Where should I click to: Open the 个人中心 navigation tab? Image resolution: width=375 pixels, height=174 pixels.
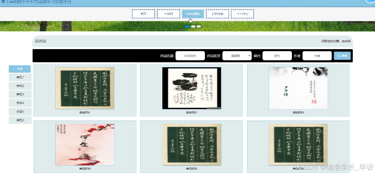[x=242, y=14]
